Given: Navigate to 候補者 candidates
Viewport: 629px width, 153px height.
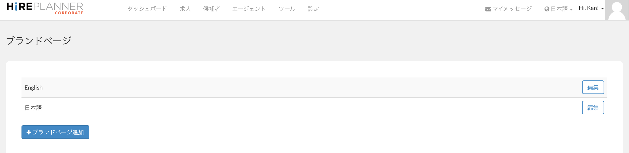Looking at the screenshot, I should 212,9.
